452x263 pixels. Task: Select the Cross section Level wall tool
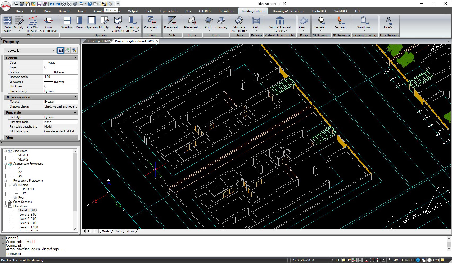[x=49, y=24]
